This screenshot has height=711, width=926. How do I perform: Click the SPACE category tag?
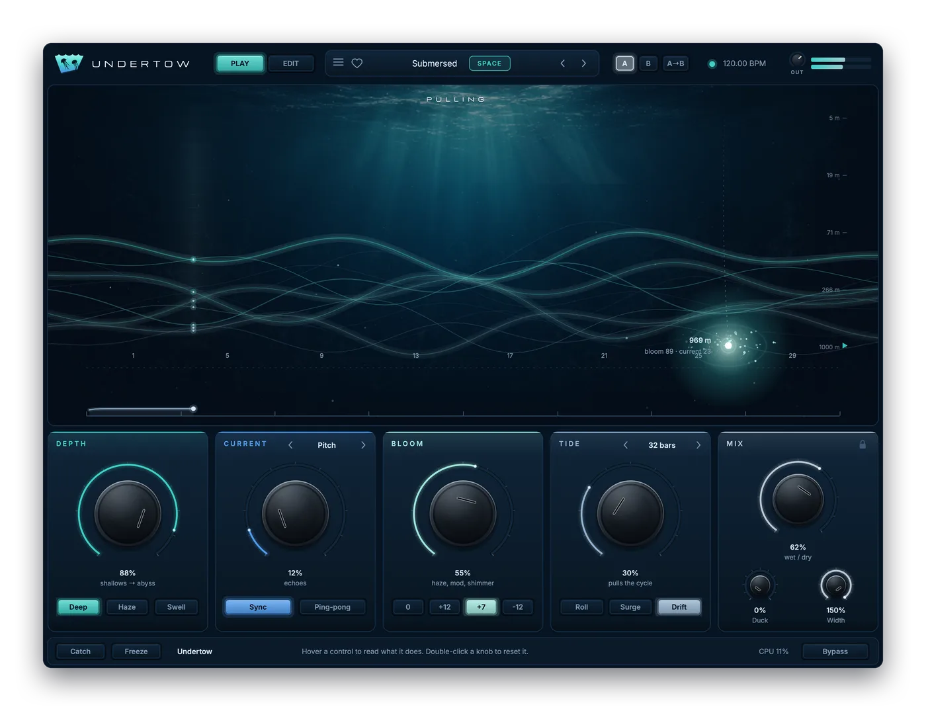pyautogui.click(x=489, y=63)
